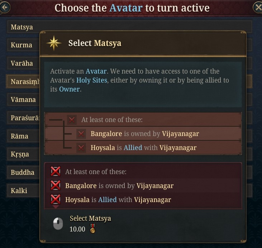
Task: Choose the Kalki avatar from the list
Action: tap(23, 191)
